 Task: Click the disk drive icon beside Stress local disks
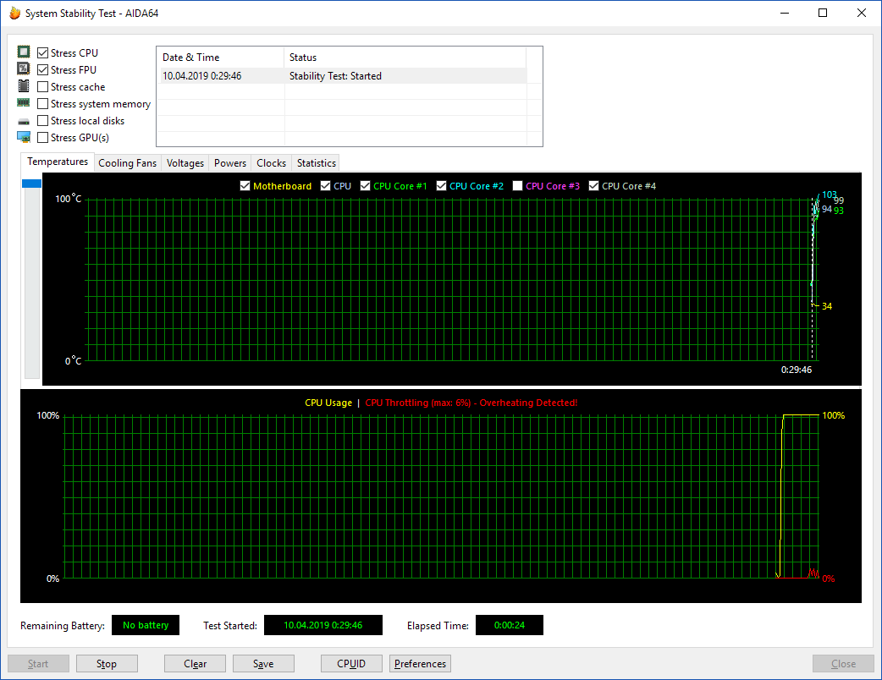pyautogui.click(x=23, y=122)
